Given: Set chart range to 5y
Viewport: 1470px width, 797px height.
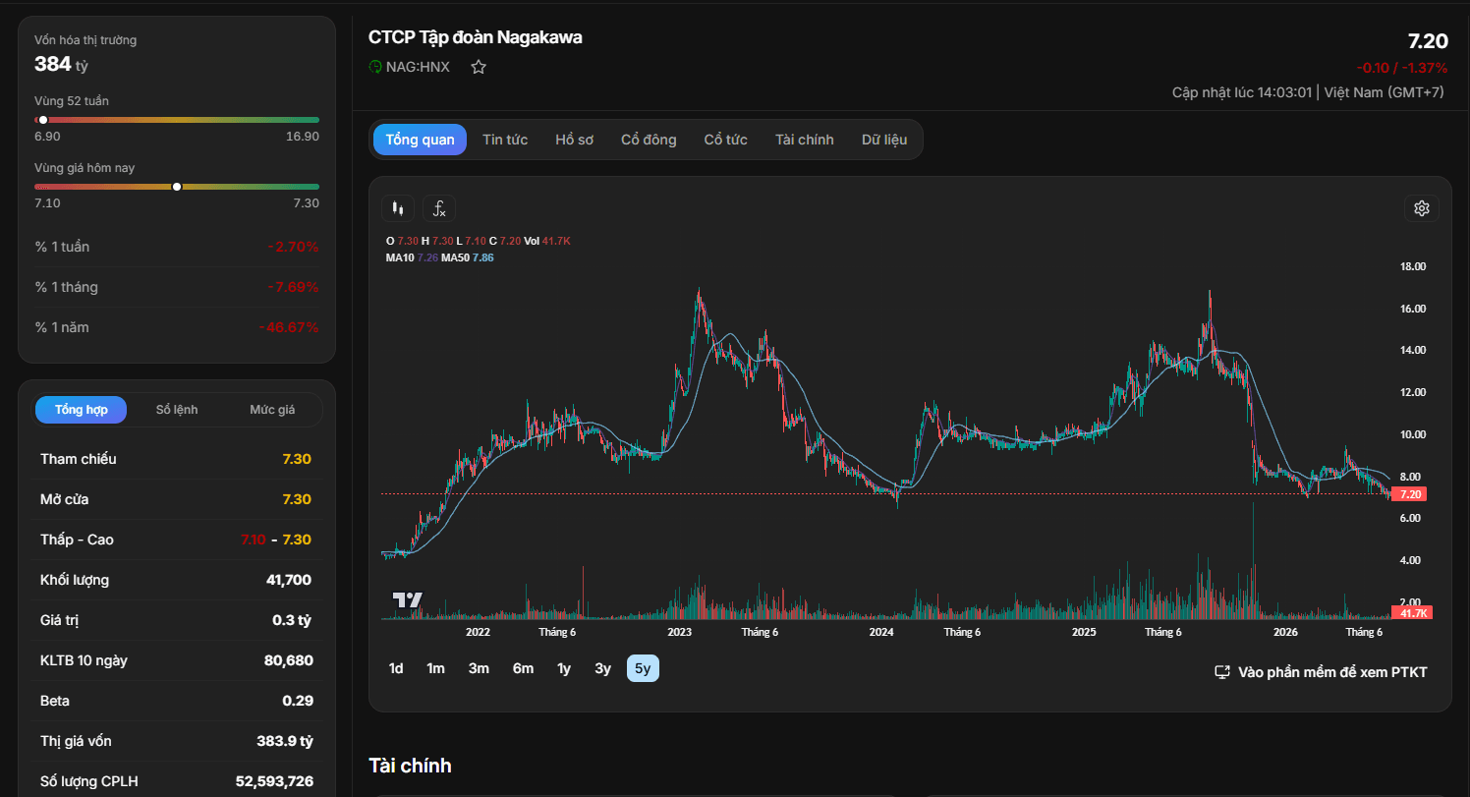Looking at the screenshot, I should tap(643, 668).
